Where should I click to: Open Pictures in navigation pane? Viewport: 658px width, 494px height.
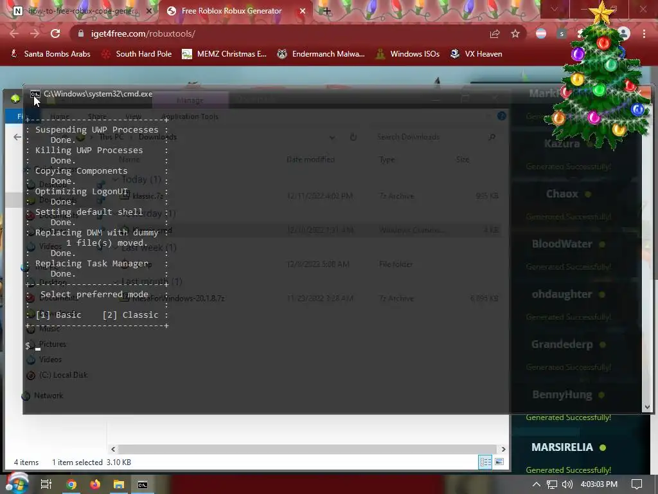tap(53, 344)
